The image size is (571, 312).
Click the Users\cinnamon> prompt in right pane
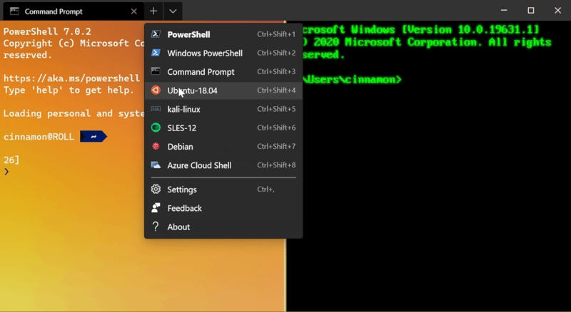pyautogui.click(x=352, y=79)
